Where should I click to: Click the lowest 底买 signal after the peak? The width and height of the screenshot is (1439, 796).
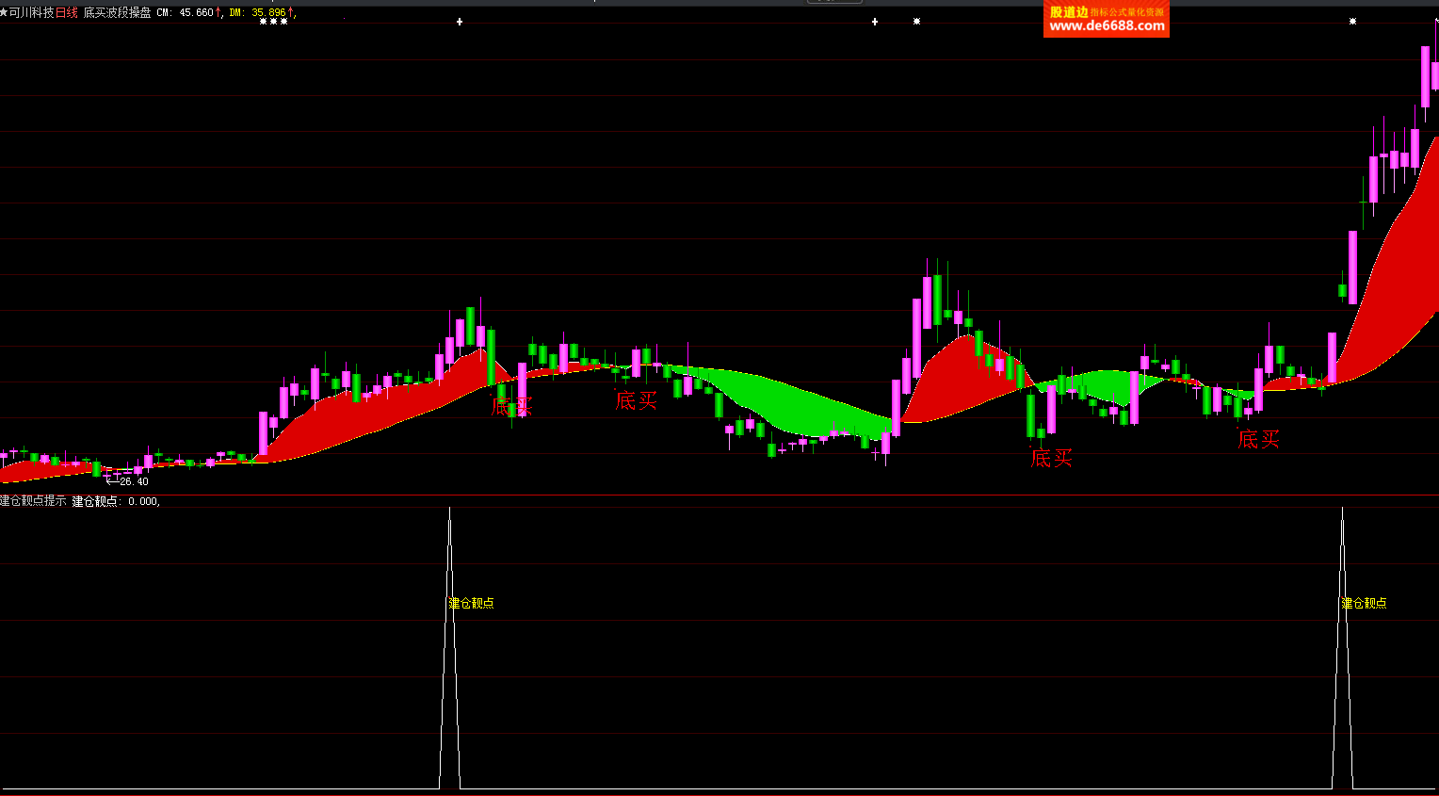point(1051,459)
